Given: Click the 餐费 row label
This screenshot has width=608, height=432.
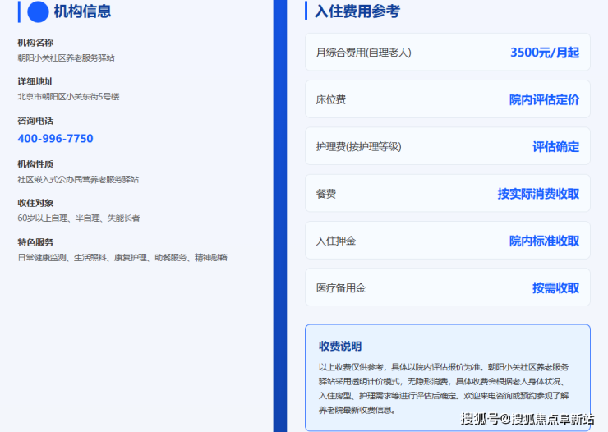Looking at the screenshot, I should click(326, 194).
